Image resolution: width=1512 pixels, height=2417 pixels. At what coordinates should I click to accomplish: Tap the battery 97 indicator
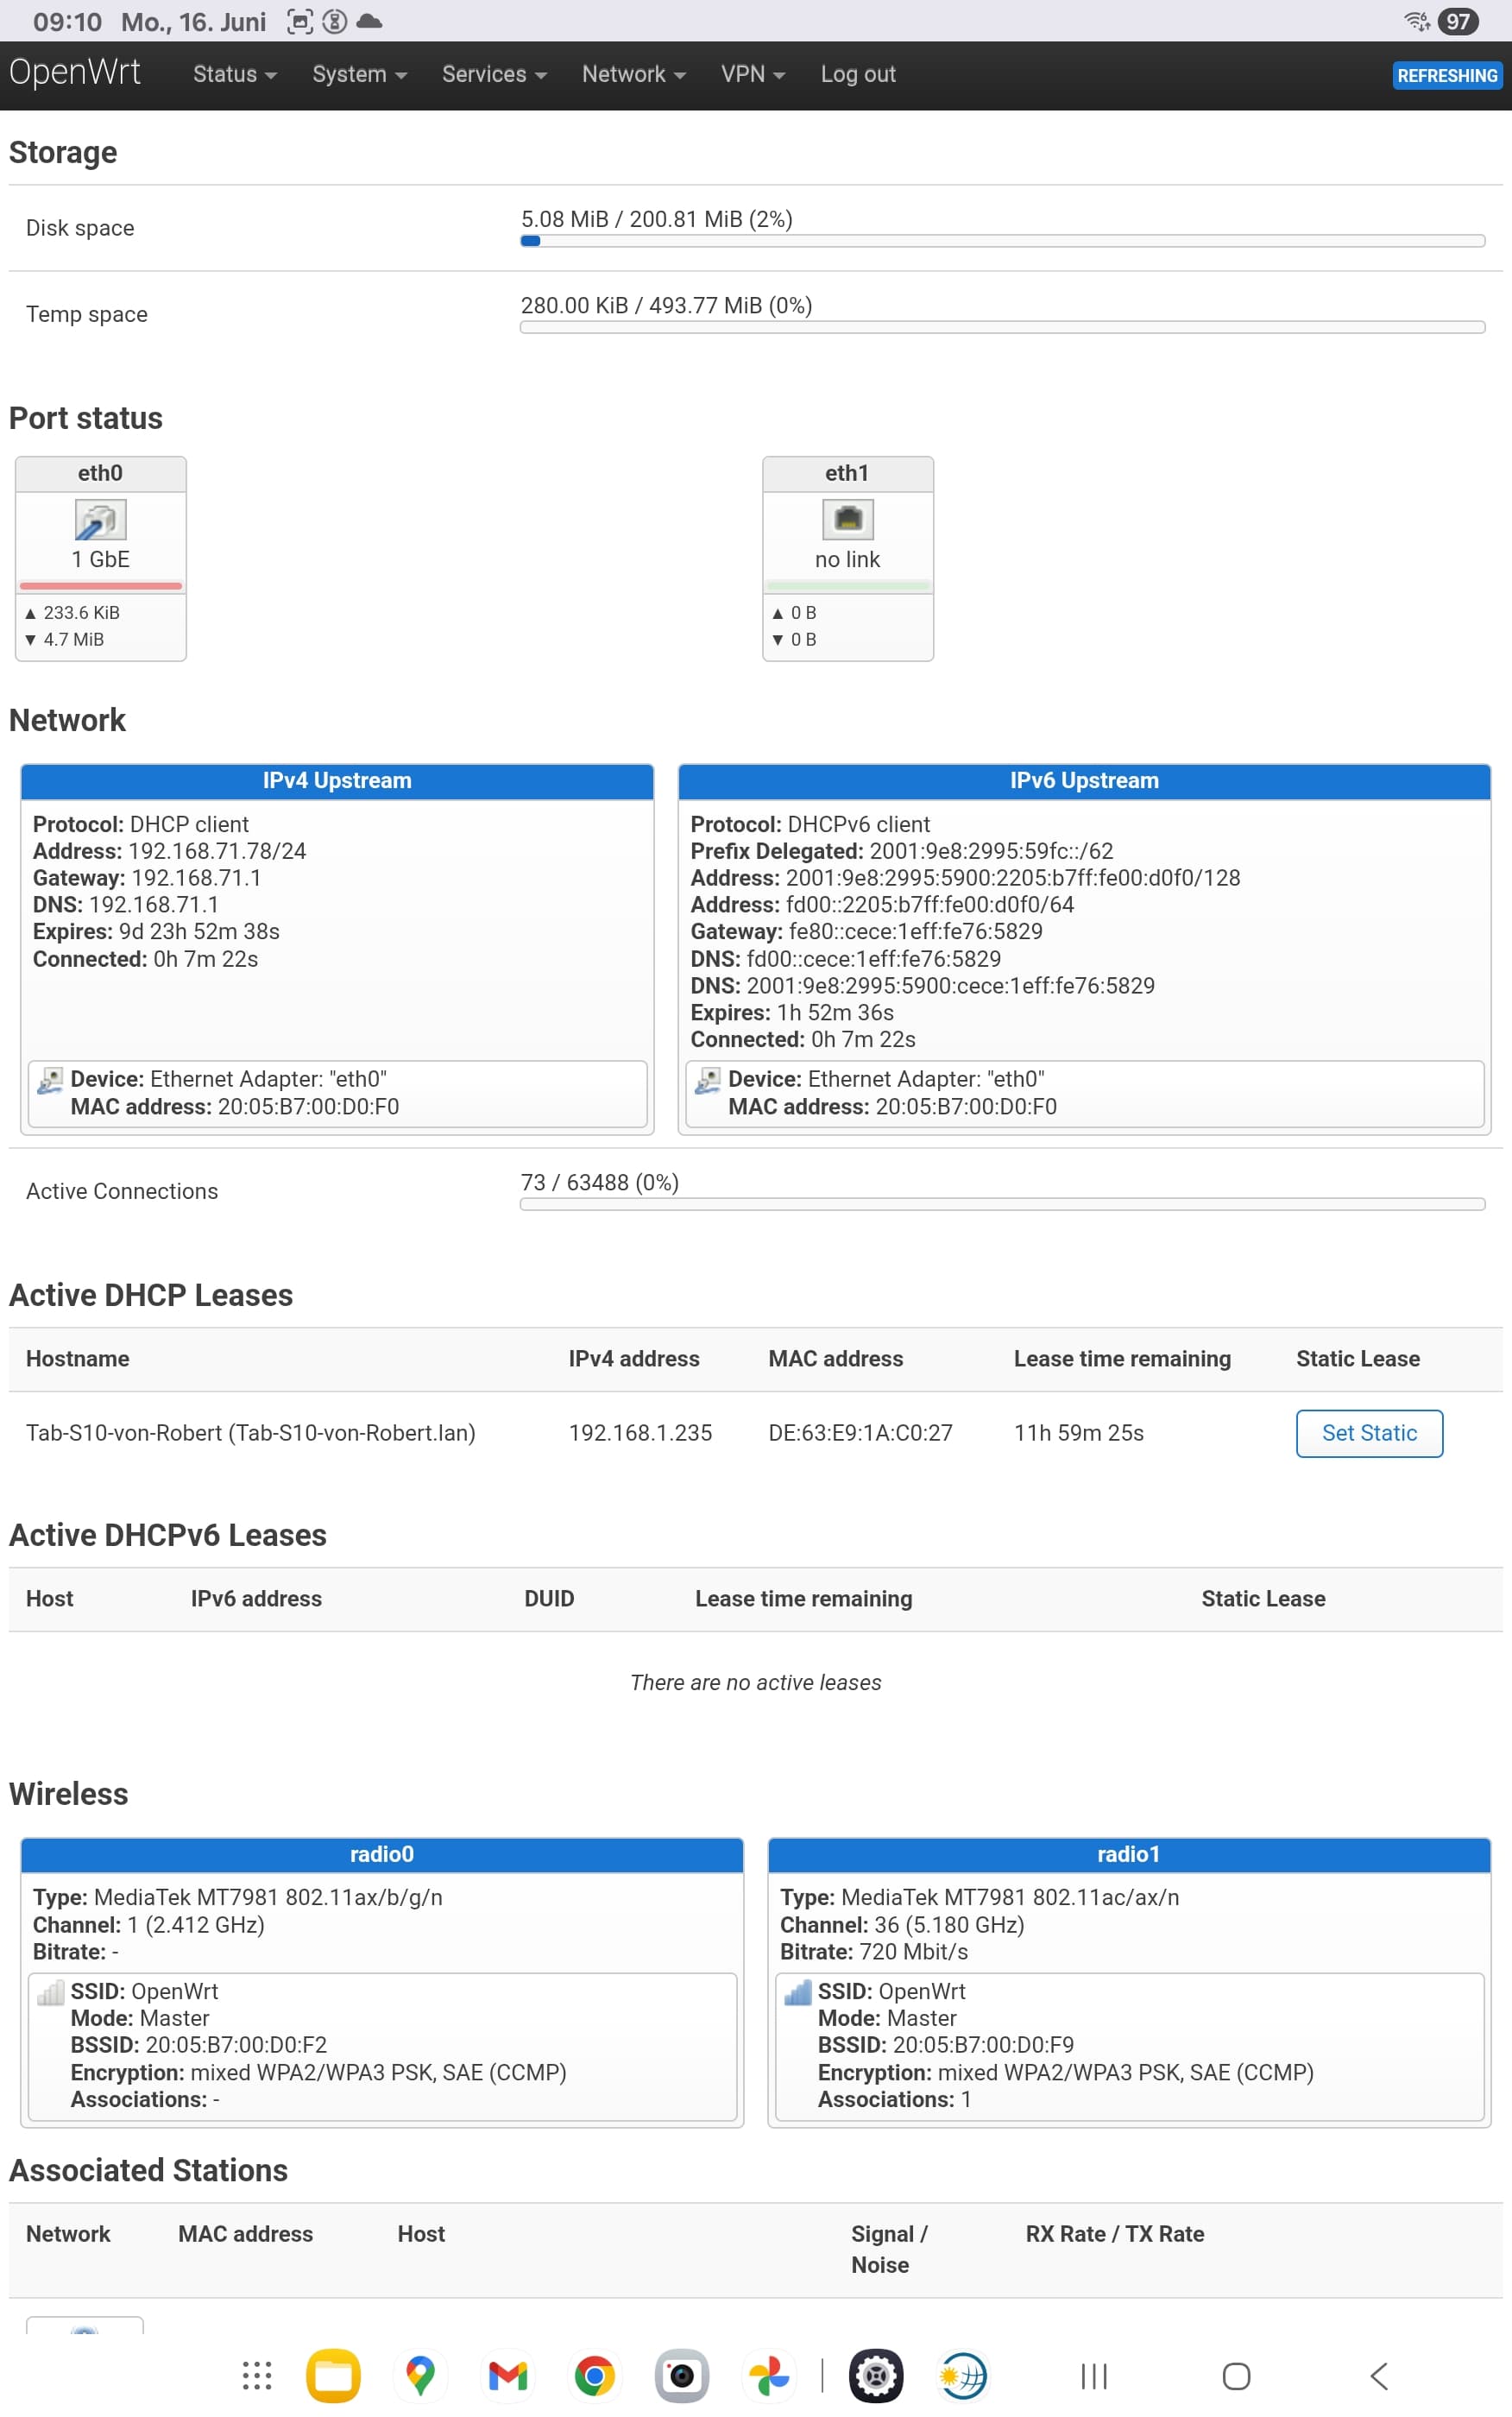[x=1457, y=21]
